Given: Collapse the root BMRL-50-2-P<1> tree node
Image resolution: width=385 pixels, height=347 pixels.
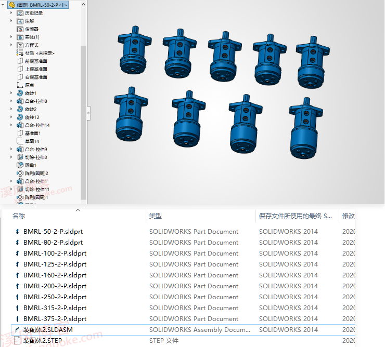Looking at the screenshot, I should tap(3, 5).
